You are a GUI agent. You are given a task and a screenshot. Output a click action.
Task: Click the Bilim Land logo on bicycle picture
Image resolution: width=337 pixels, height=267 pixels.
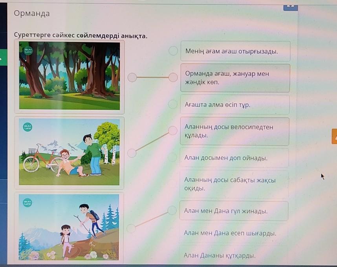coord(28,127)
